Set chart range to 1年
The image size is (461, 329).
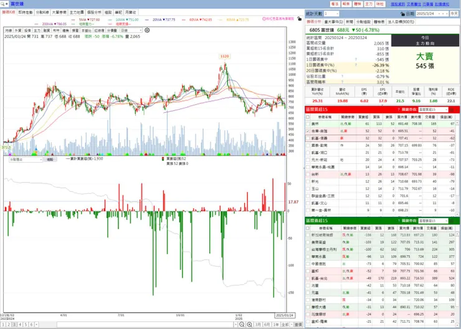click(276, 325)
